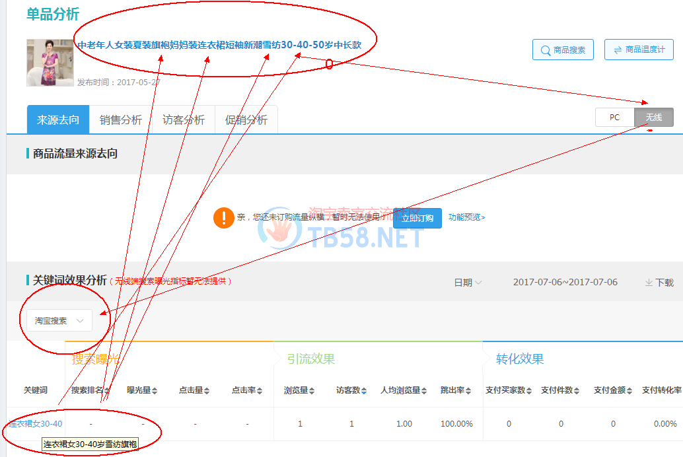Click the 商品搜索 search button
Viewport: 683px width, 457px height.
pos(563,50)
